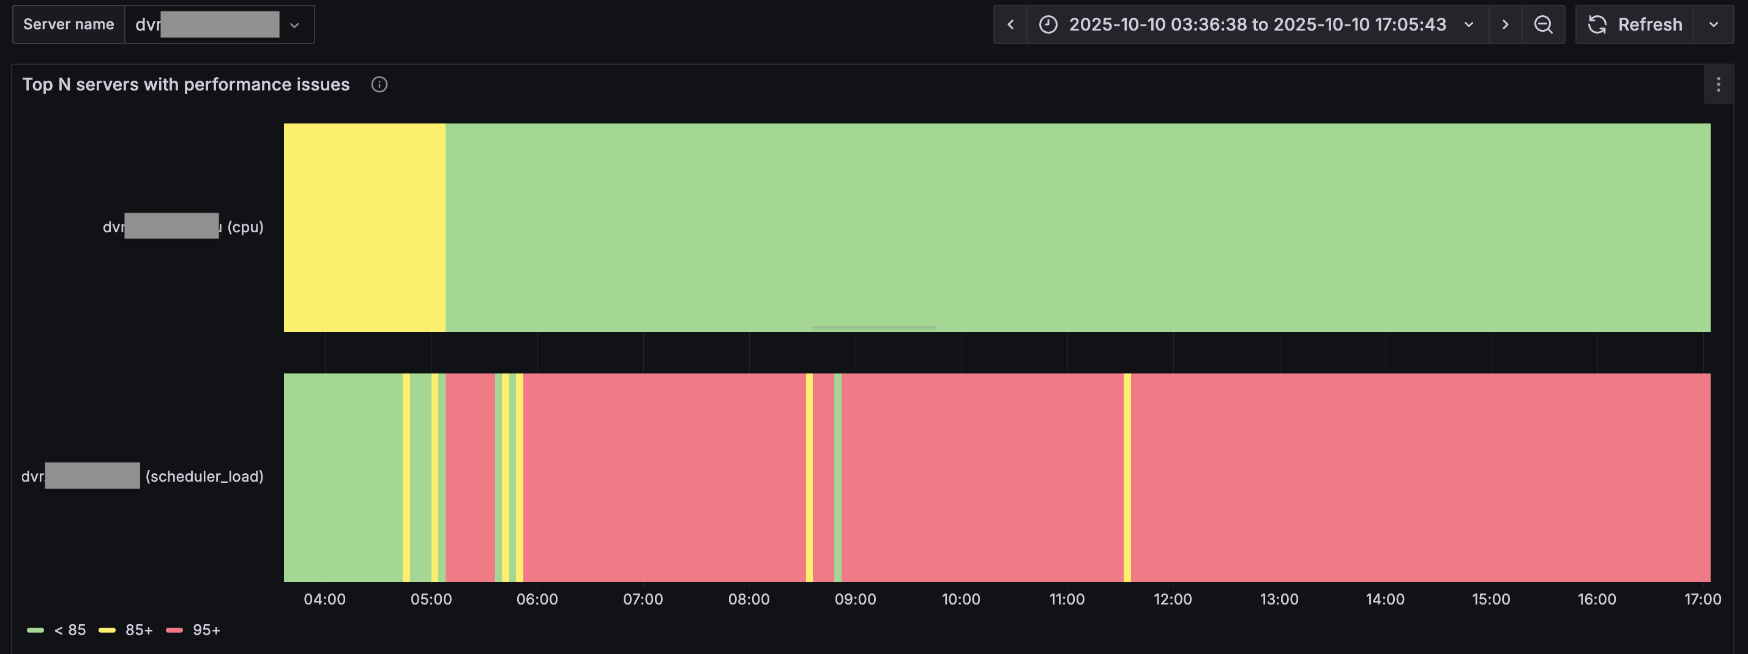The width and height of the screenshot is (1748, 654).
Task: Toggle the '85+' legend series
Action: pyautogui.click(x=139, y=630)
